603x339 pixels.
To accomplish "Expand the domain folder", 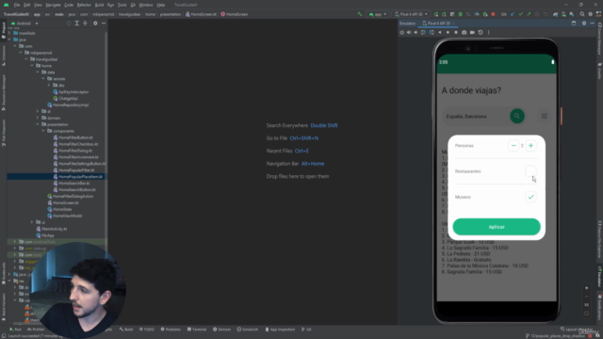I will 38,118.
